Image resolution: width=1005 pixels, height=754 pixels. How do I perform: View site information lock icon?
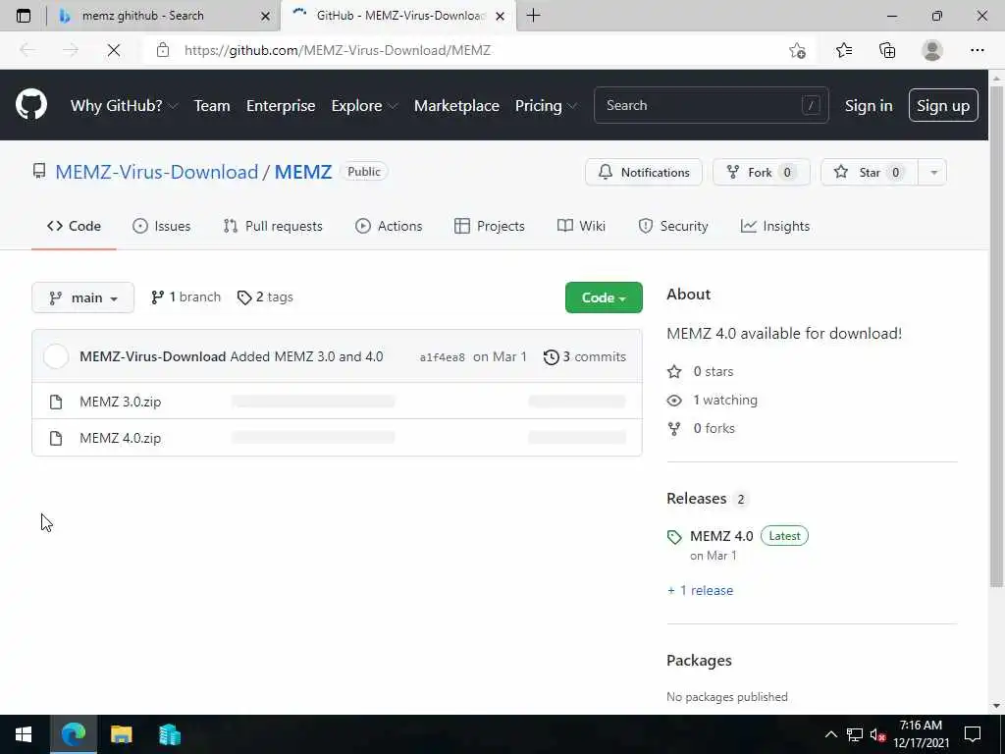point(163,50)
